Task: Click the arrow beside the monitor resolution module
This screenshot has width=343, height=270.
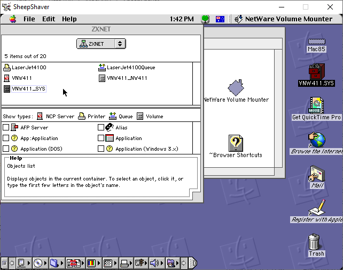Action: [x=115, y=263]
